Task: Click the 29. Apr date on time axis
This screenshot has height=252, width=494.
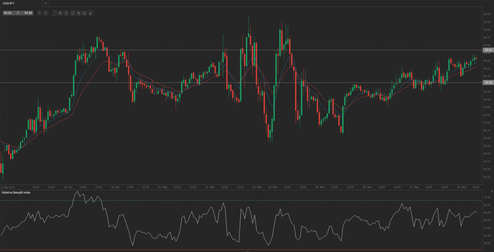Action: click(x=68, y=186)
